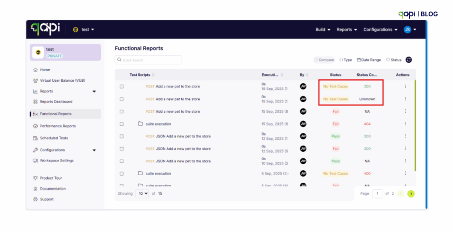The height and width of the screenshot is (231, 453).
Task: Click the Quick Search input field
Action: 148,60
